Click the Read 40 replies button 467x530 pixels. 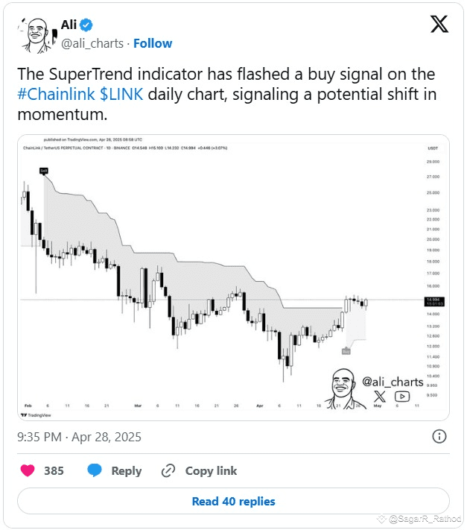233,501
